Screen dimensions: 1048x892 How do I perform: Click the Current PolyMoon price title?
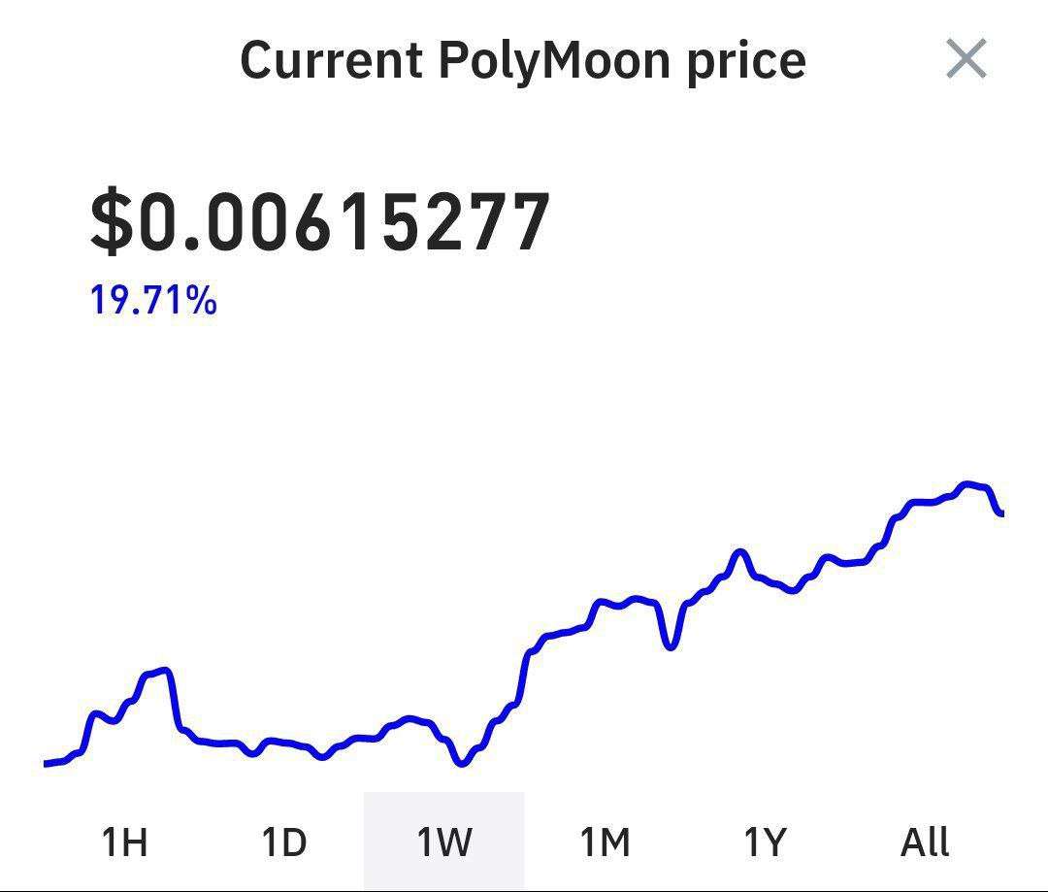[522, 60]
